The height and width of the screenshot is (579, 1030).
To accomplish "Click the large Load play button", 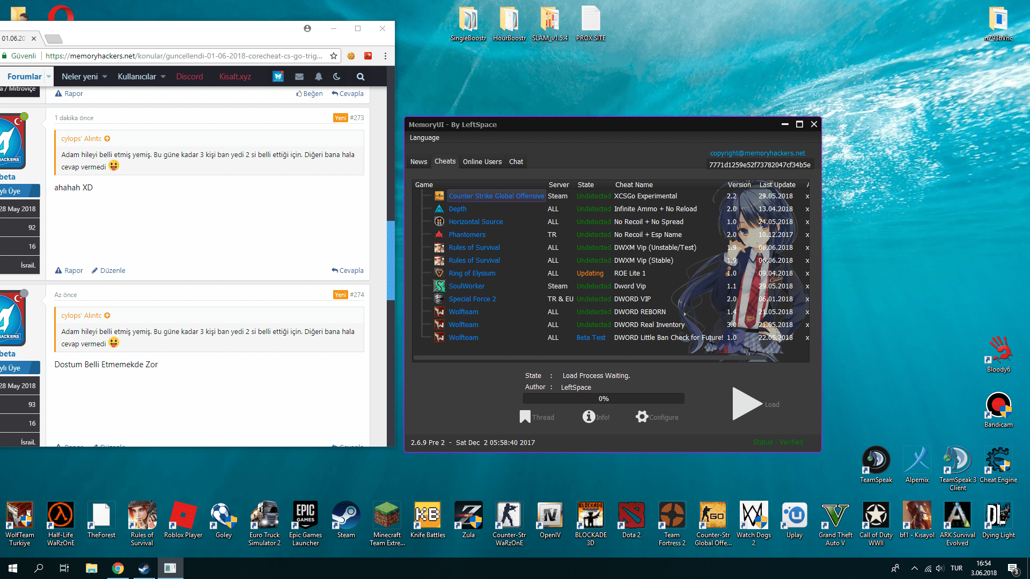I will click(x=747, y=404).
